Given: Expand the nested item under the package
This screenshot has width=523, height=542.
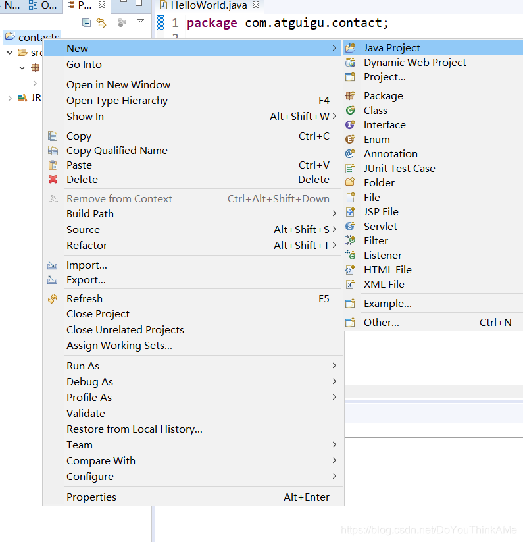Looking at the screenshot, I should pyautogui.click(x=35, y=83).
